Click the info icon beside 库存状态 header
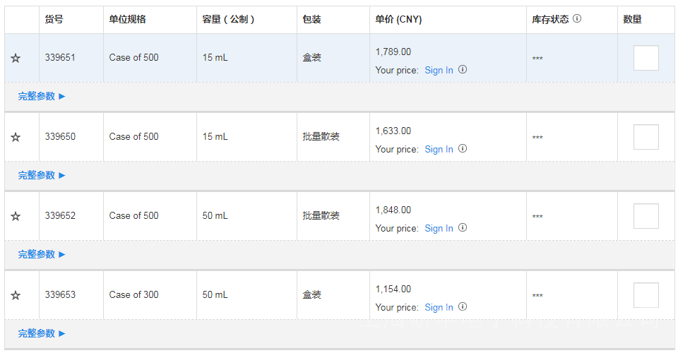Viewport: 678px width, 353px height. click(x=577, y=19)
